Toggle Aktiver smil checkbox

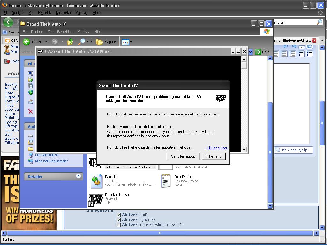(x=119, y=215)
